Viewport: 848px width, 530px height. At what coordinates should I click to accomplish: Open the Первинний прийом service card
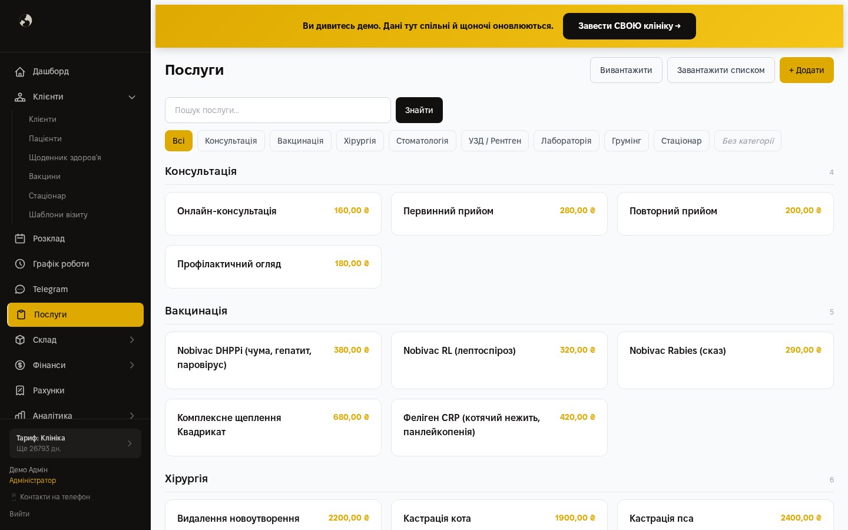[499, 214]
